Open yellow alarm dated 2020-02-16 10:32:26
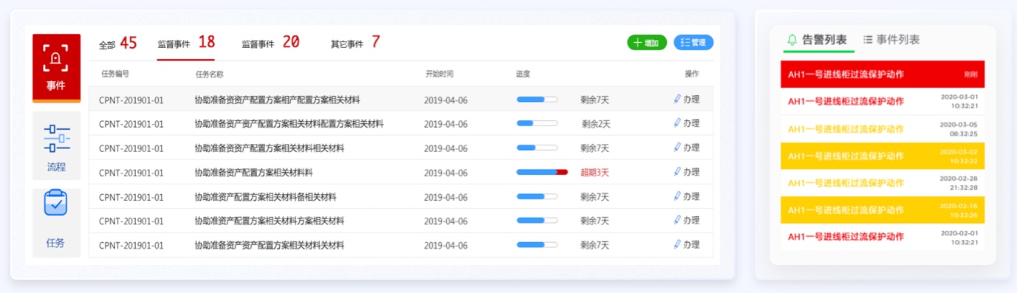 [x=883, y=210]
